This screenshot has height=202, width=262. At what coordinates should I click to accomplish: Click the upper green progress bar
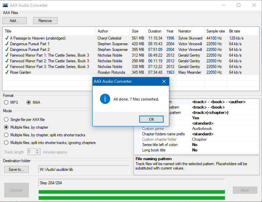coord(132,192)
